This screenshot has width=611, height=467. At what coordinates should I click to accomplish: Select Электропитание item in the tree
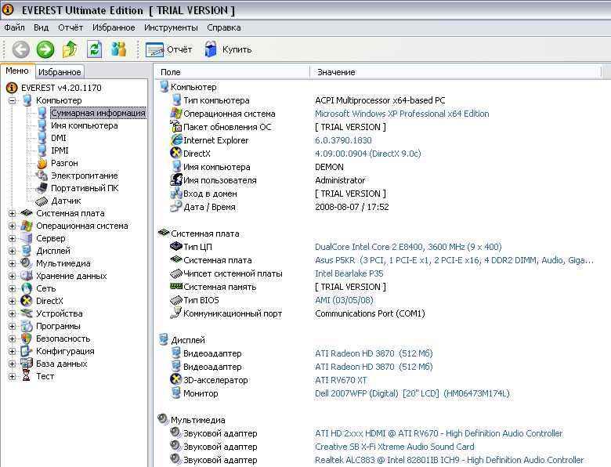[84, 176]
